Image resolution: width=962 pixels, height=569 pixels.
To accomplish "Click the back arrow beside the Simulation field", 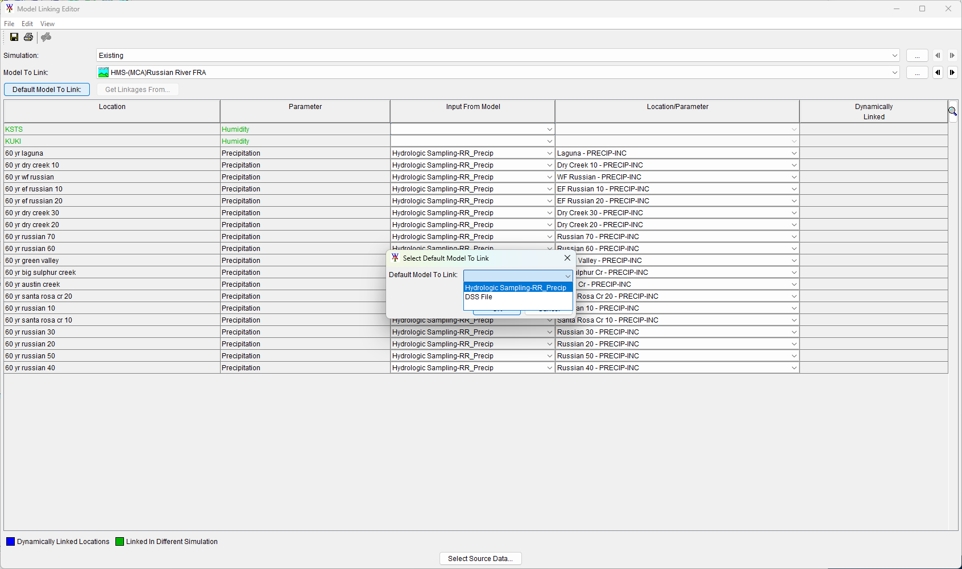I will tap(938, 55).
